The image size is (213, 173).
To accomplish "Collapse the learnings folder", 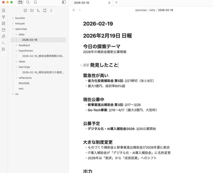I will 16,67.
